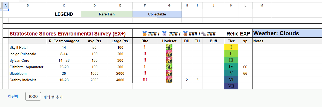Screen dimensions: 322x107
Task: Select the Crabby Indicolite name cell
Action: coord(28,80)
